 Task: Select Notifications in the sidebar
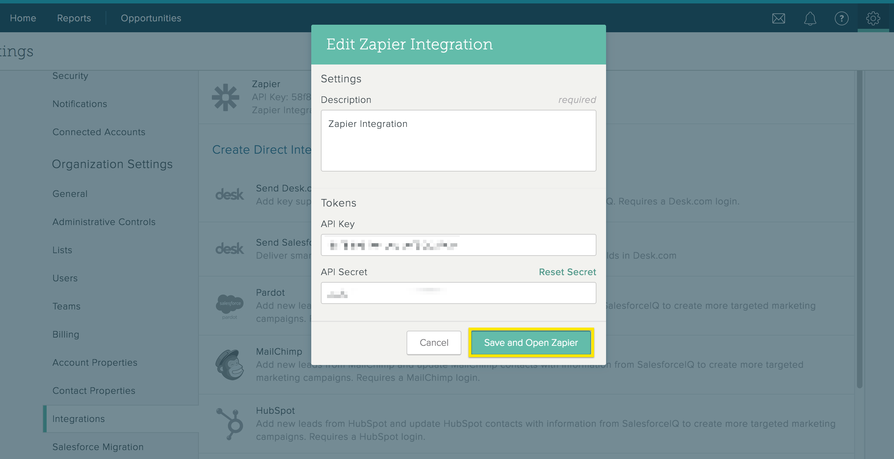click(x=80, y=104)
